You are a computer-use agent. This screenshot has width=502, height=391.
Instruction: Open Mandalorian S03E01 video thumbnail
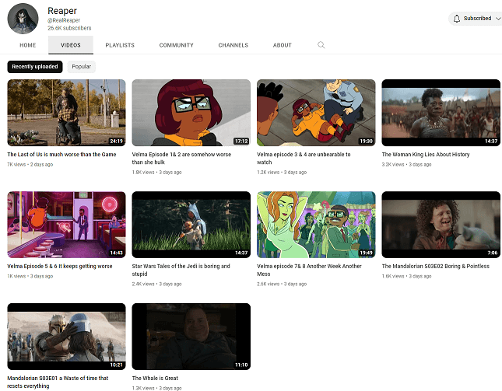(67, 337)
